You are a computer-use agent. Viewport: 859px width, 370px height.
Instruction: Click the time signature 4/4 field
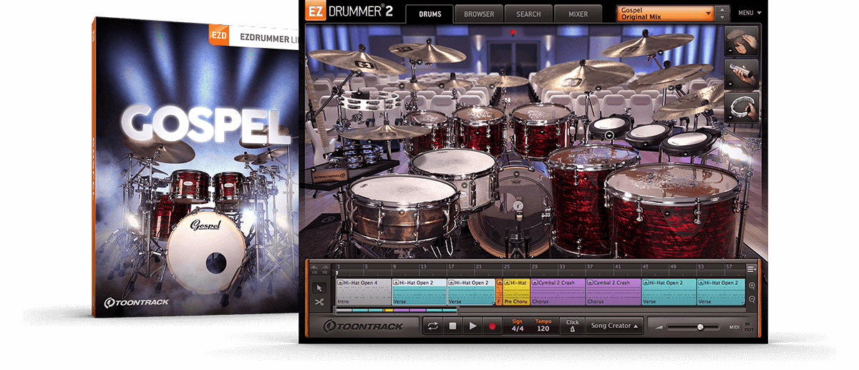tap(517, 326)
